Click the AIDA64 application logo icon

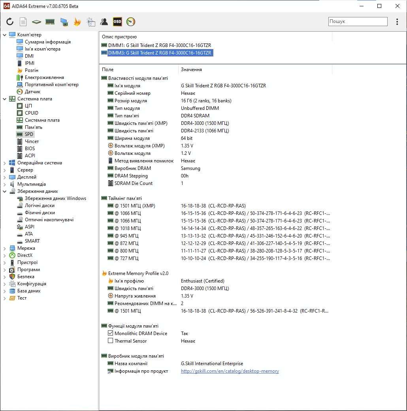pos(6,6)
